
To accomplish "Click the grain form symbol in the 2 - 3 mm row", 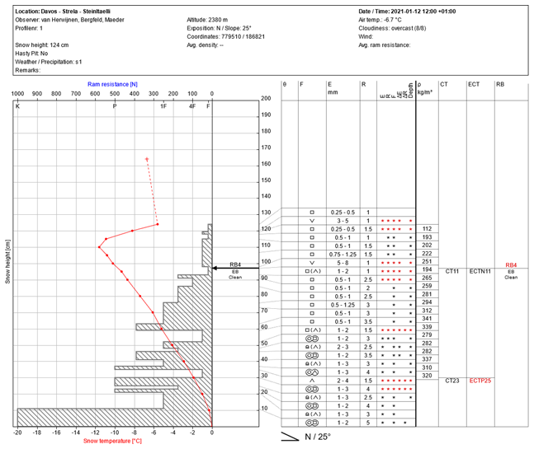I will 312,347.
